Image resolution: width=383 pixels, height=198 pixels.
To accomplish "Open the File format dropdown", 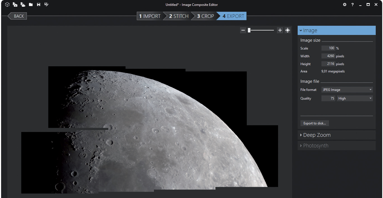I will [347, 90].
